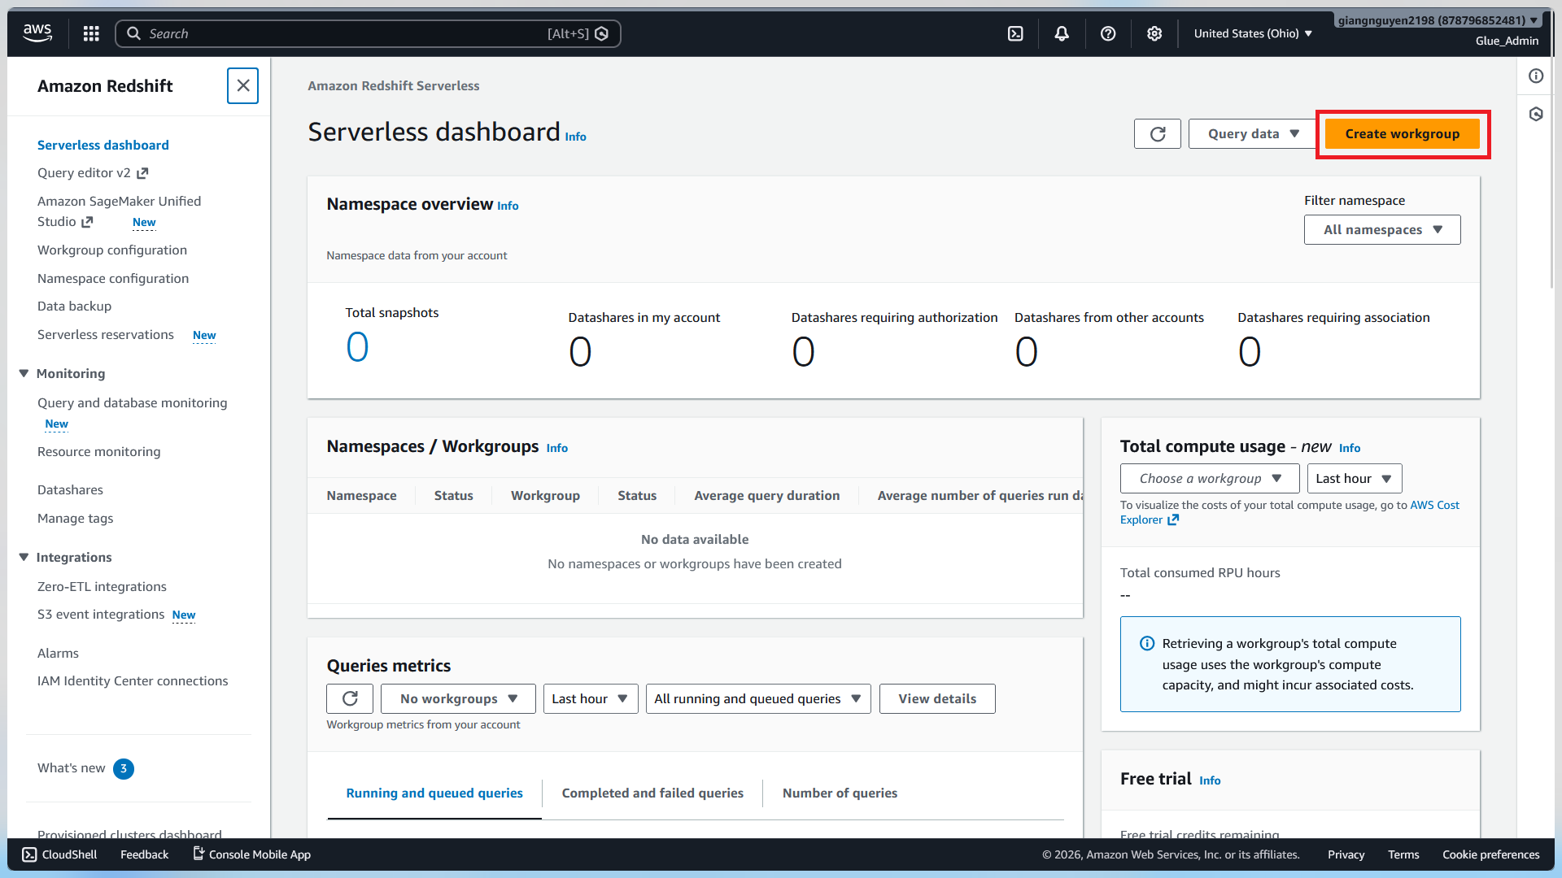This screenshot has width=1562, height=878.
Task: Open Serverless dashboard in sidebar
Action: pyautogui.click(x=103, y=145)
